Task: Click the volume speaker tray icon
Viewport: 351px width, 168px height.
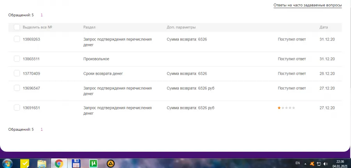Action: [x=326, y=164]
